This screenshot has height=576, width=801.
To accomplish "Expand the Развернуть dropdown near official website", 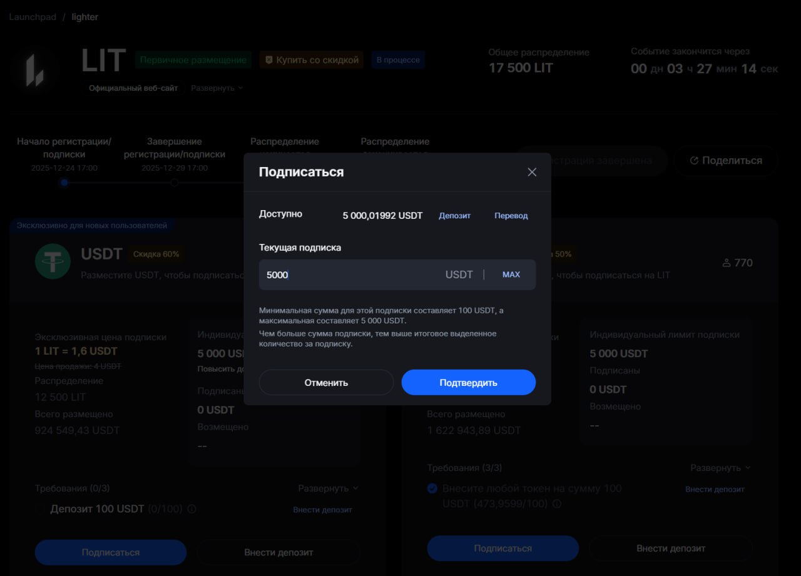I will [217, 88].
